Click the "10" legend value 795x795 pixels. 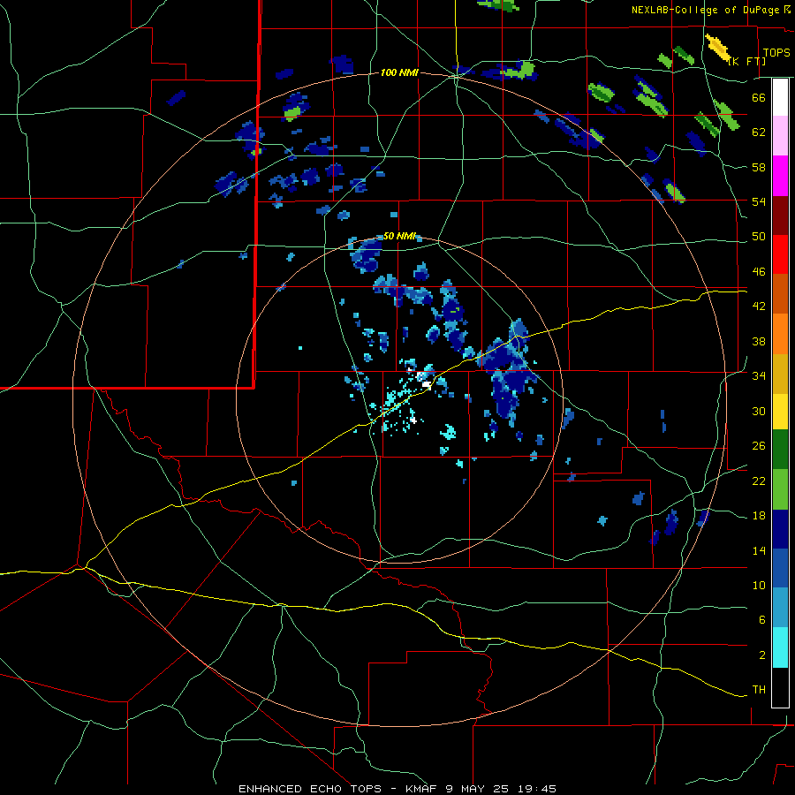(759, 585)
